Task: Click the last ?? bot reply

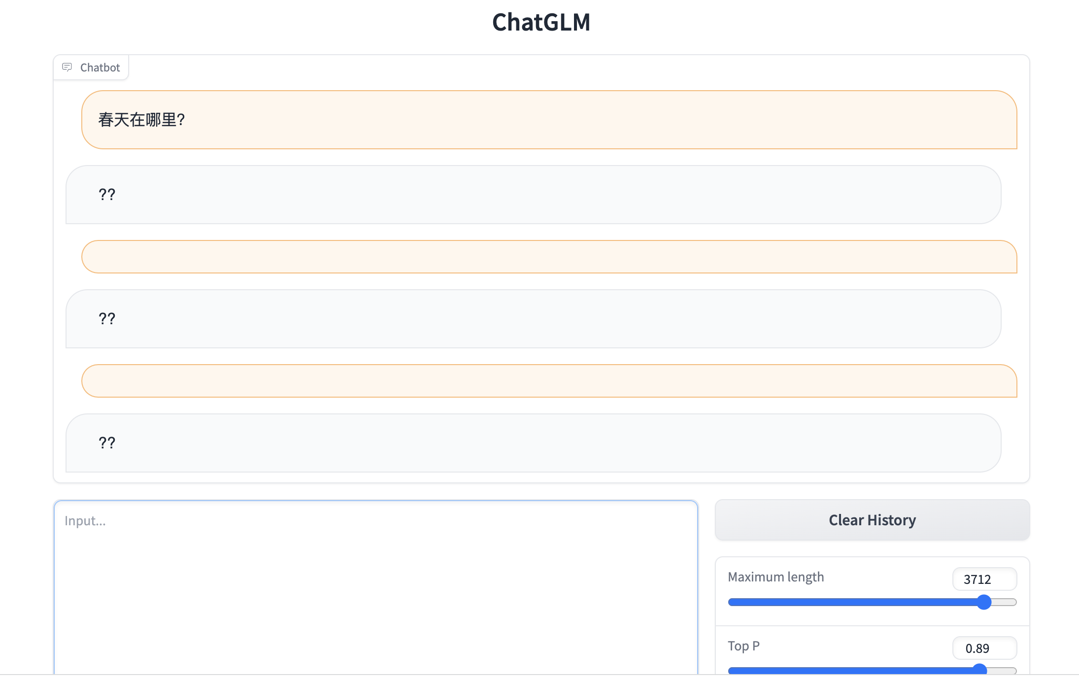Action: point(107,443)
